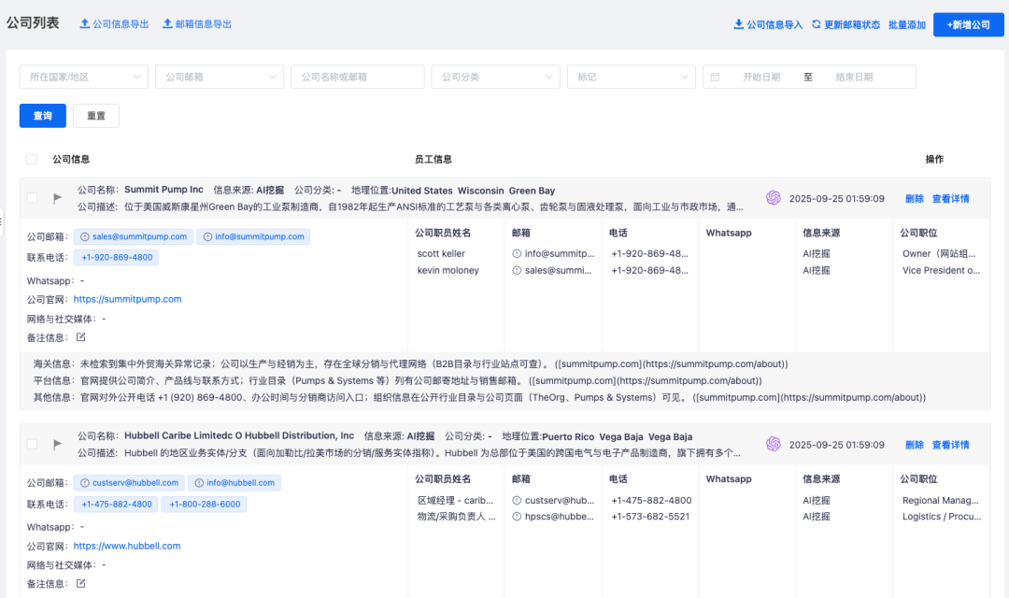Click the info@hubbell.com email tag
The image size is (1009, 598).
[x=234, y=483]
